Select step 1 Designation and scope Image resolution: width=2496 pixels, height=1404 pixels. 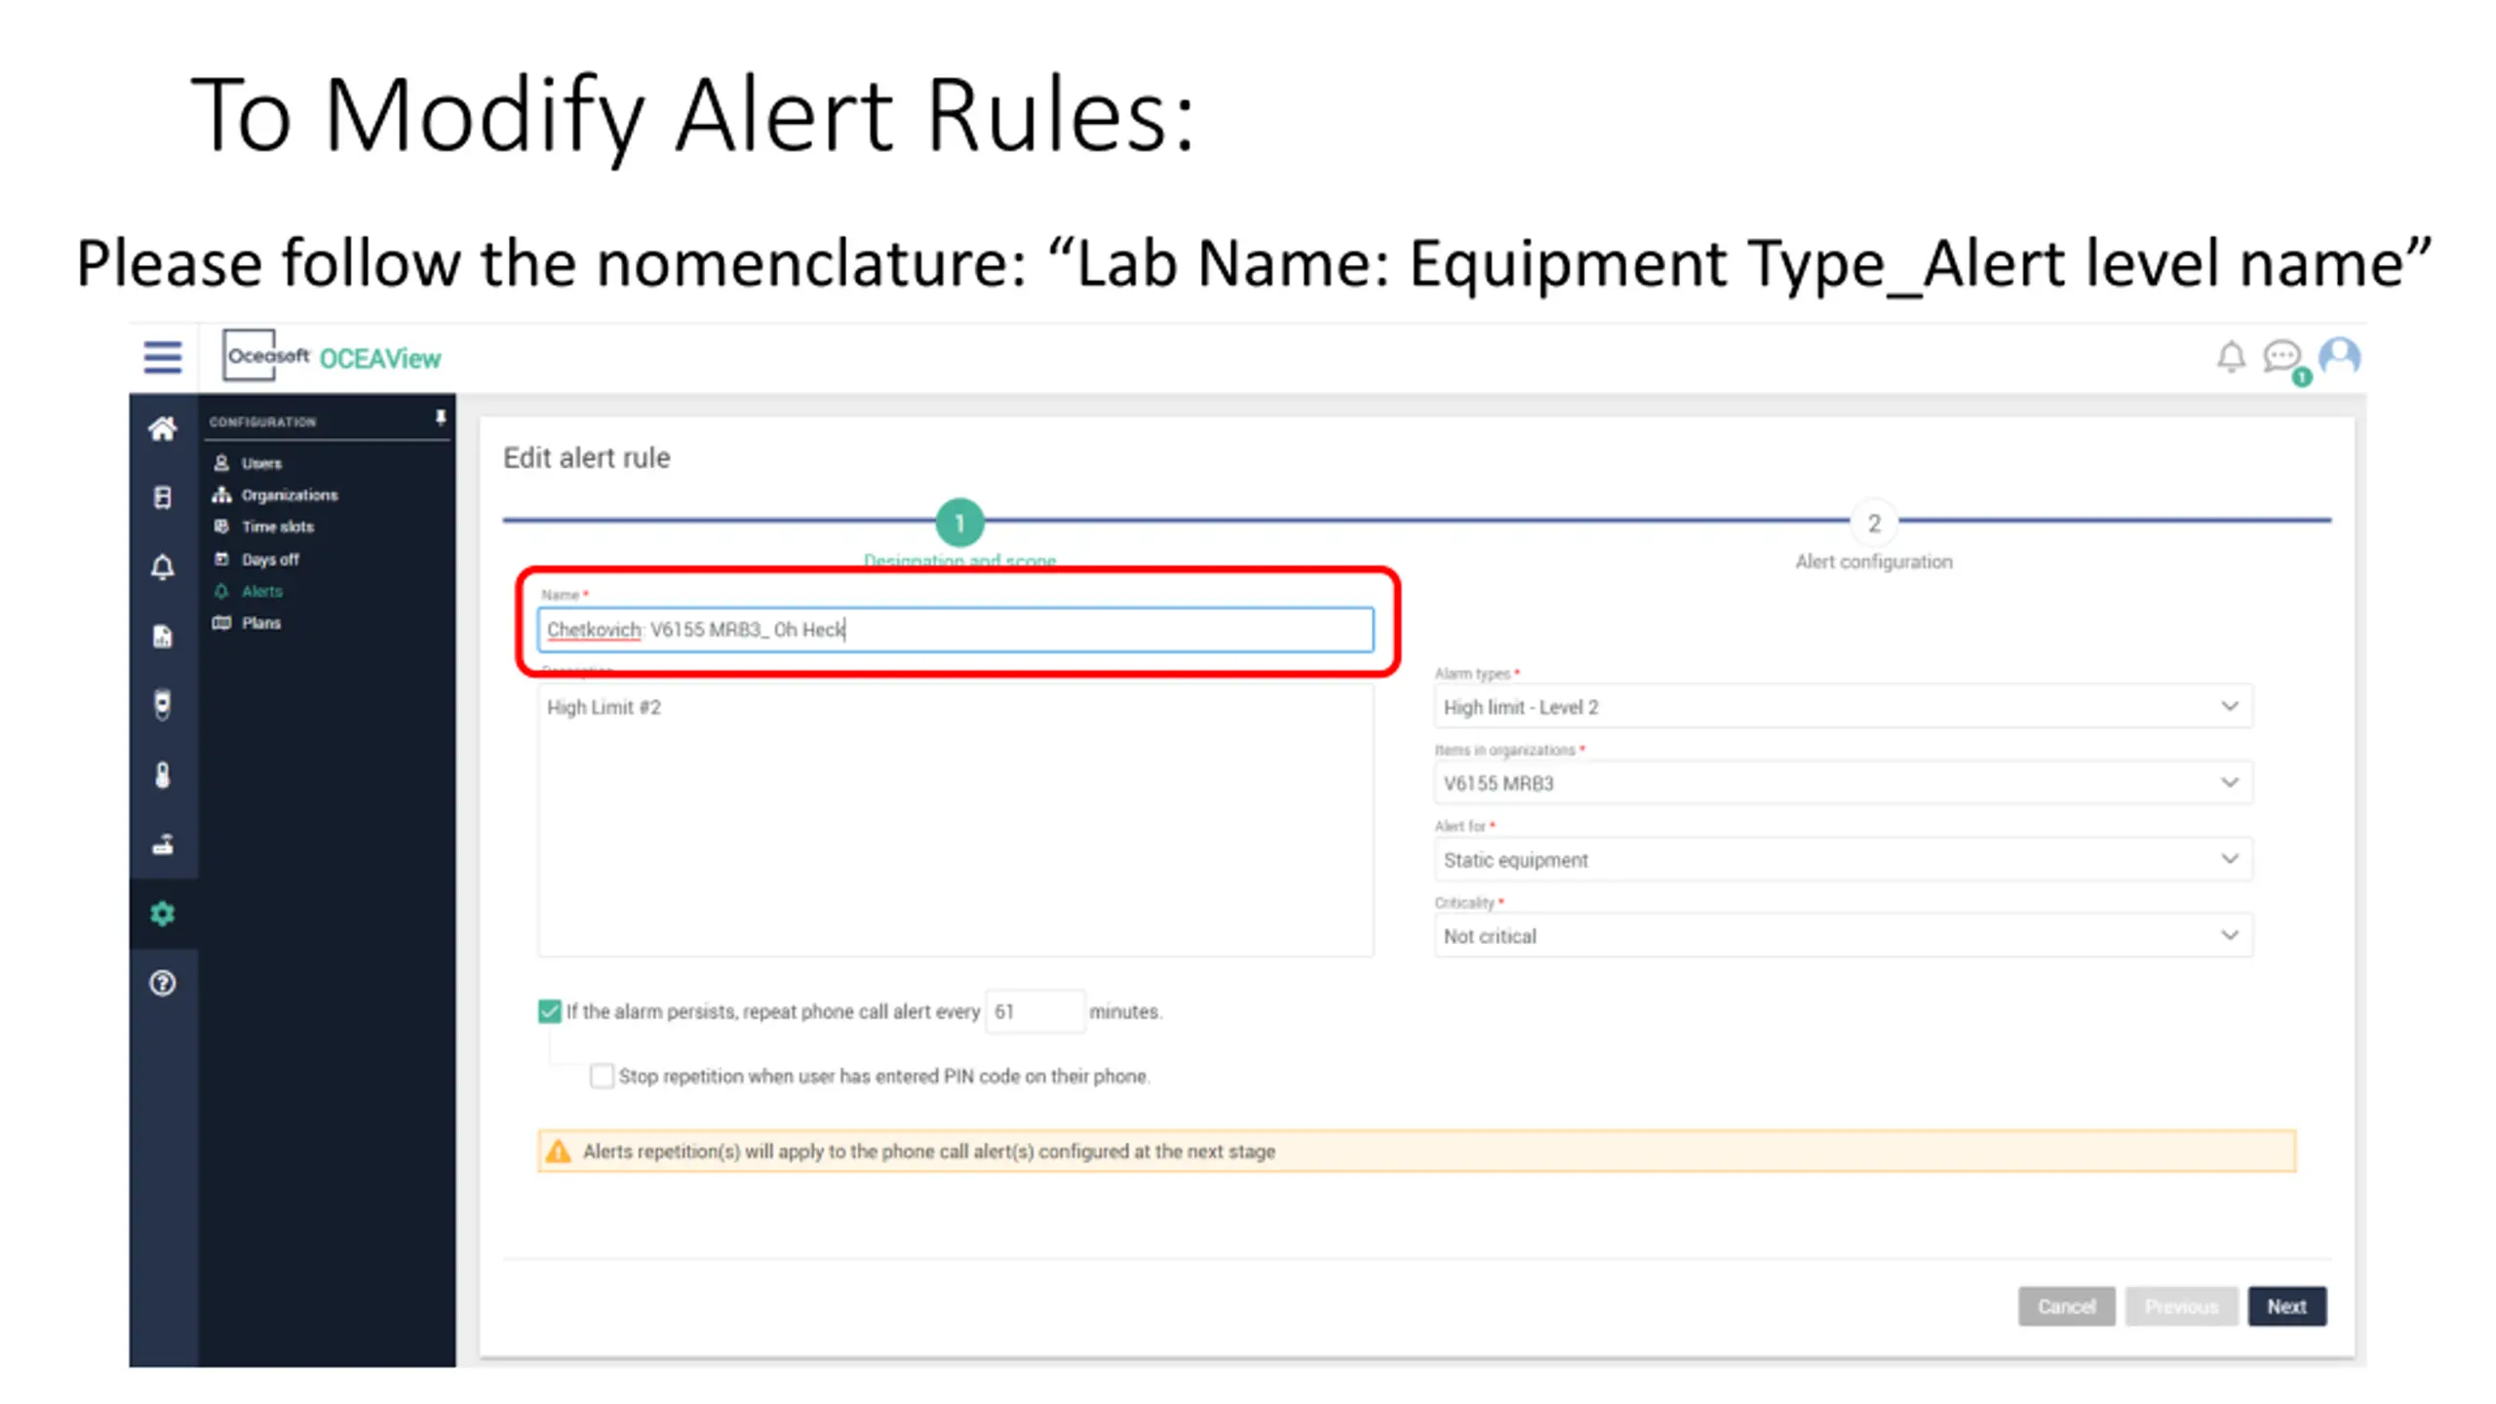coord(959,524)
